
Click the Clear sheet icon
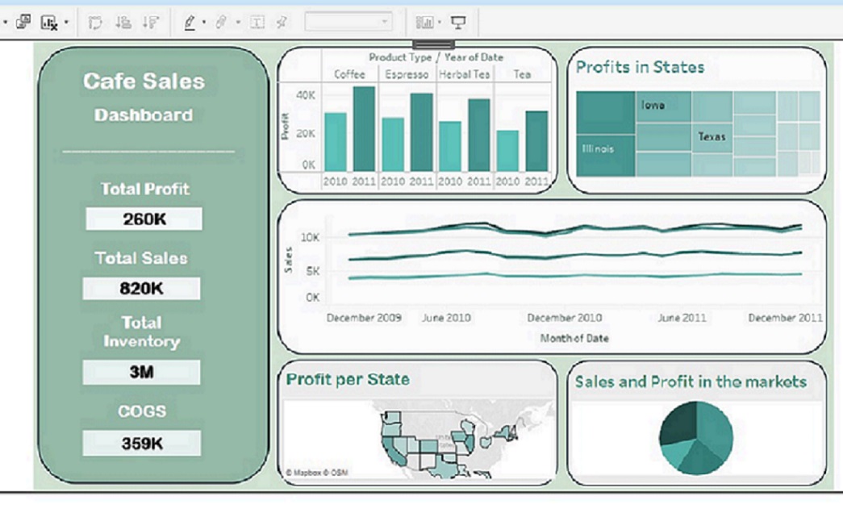[49, 23]
